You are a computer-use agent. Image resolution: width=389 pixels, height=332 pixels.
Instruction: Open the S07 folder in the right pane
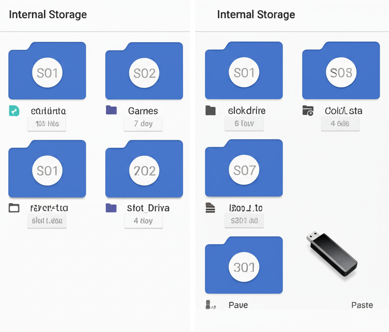pyautogui.click(x=244, y=168)
